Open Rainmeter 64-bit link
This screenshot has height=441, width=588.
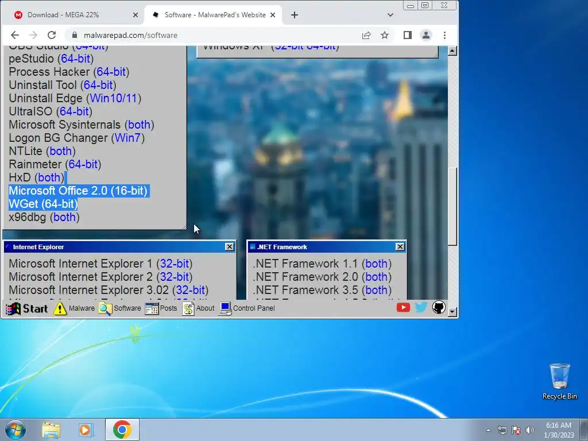[x=83, y=164]
